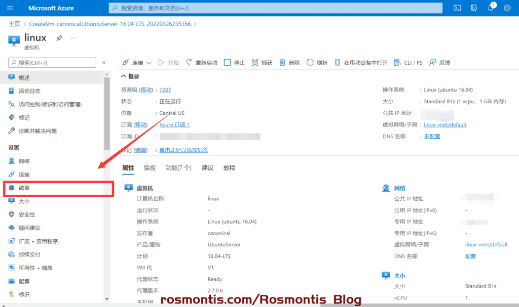Click the 开始 start button
Viewport: 519px width, 307px height.
(168, 62)
